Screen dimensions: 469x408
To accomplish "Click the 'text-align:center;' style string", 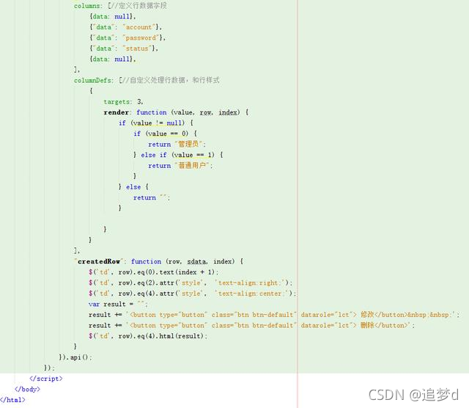I will click(x=251, y=294).
